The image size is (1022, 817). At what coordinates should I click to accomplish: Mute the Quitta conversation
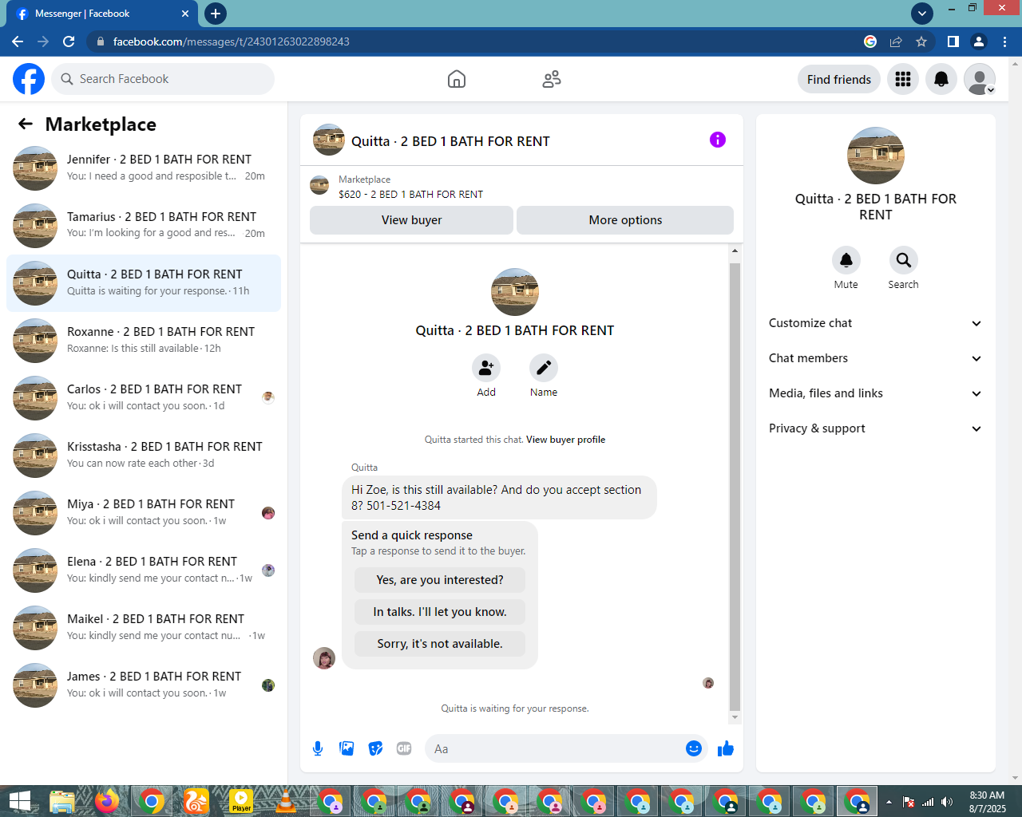coord(846,260)
